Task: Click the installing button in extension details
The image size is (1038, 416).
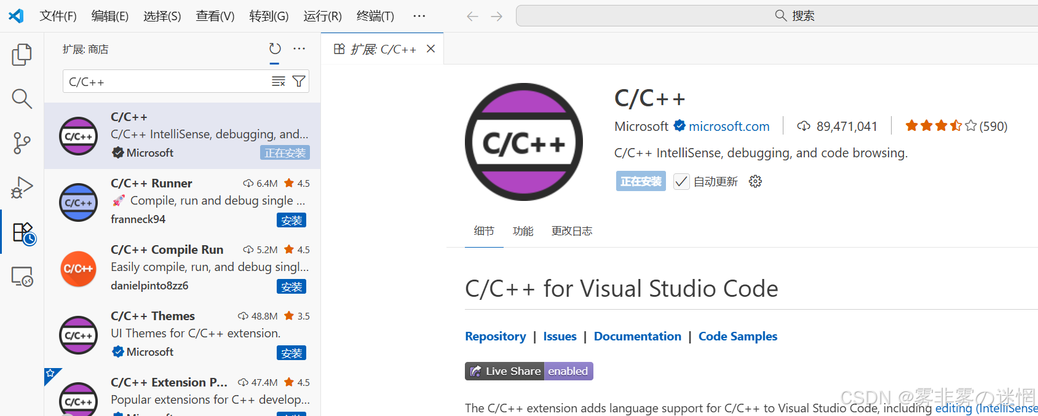Action: (x=641, y=181)
